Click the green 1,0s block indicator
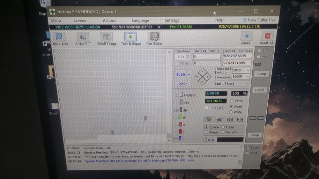 coord(181,117)
